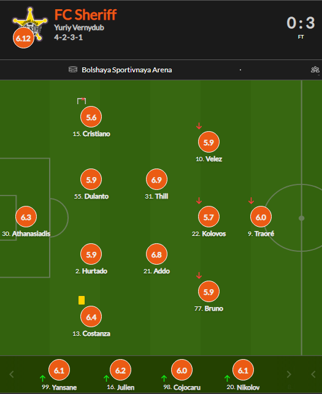Open manager Yuriy Vernydub's profile
Screen dimensions: 322x394
(x=79, y=28)
